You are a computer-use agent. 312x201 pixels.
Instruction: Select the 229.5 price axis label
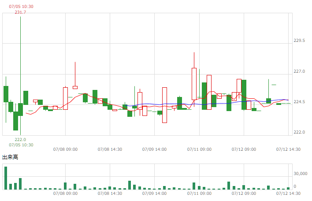click(x=299, y=41)
